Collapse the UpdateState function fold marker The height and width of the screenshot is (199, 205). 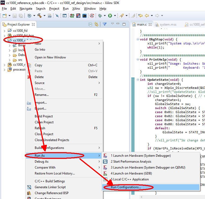tap(138, 79)
